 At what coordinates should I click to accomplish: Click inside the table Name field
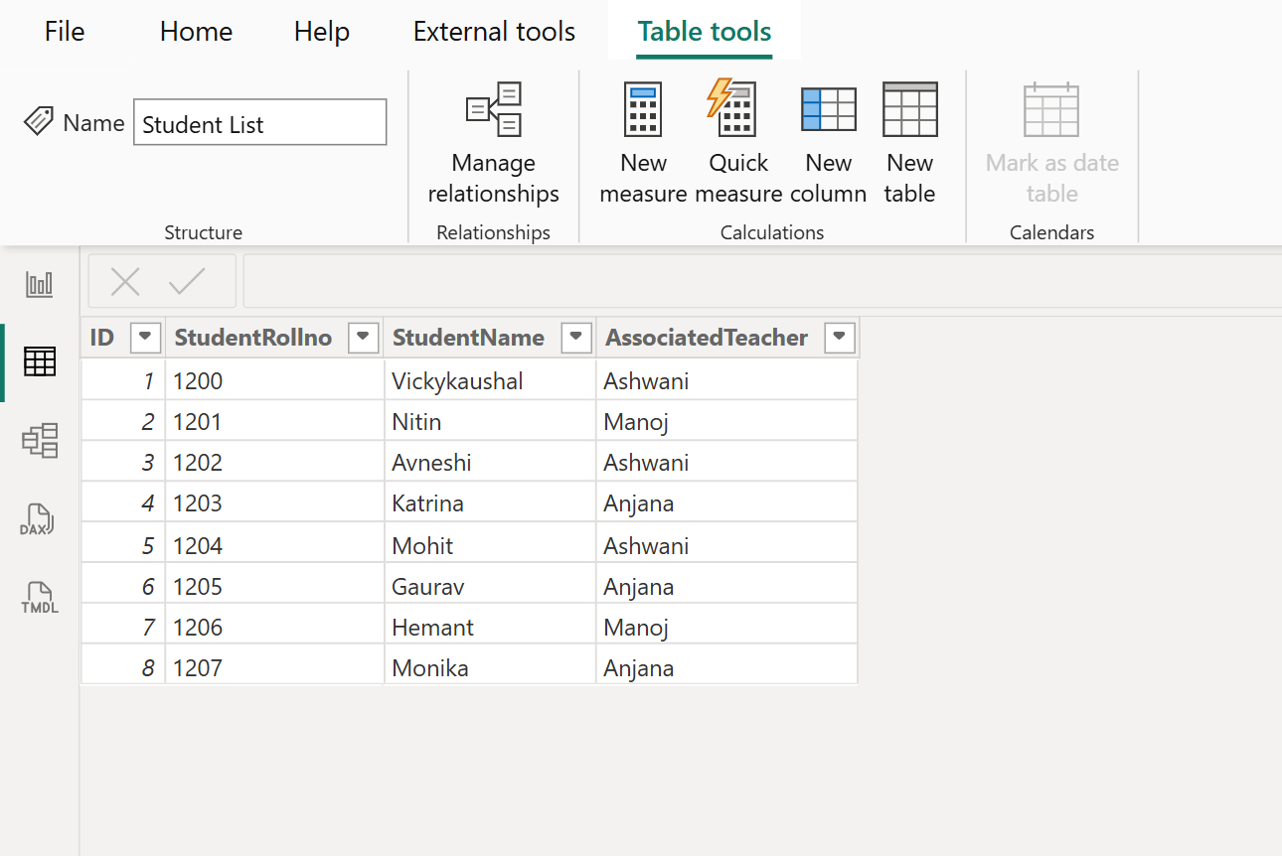pos(259,122)
